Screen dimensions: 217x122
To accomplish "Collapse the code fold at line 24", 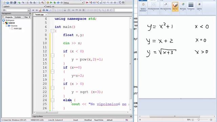I will pyautogui.click(x=53, y=100).
